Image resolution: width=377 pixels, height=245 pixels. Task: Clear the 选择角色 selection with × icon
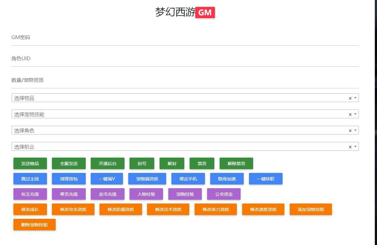pos(350,131)
